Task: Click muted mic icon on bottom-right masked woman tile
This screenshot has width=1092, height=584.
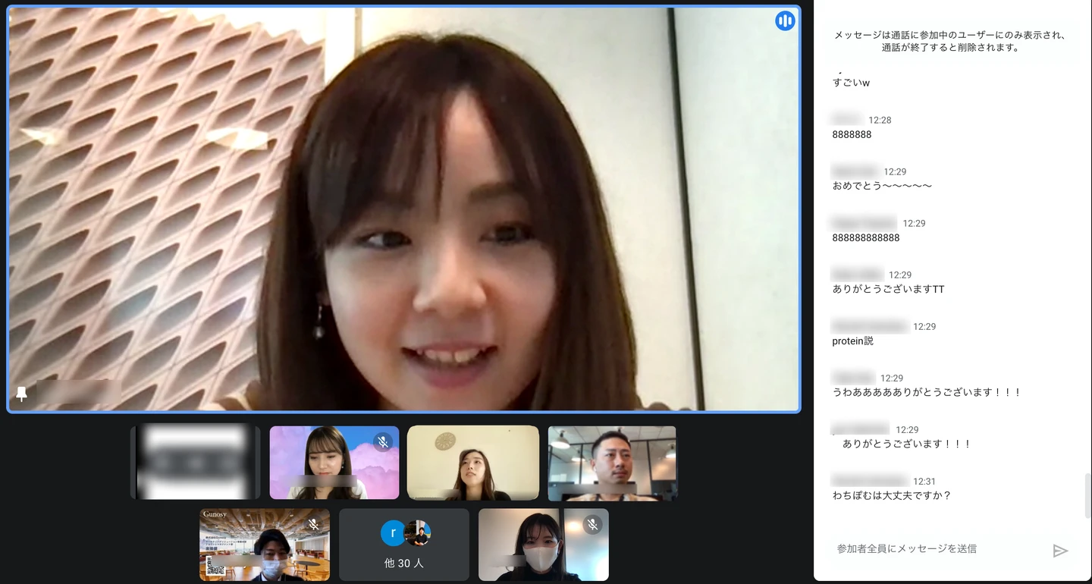Action: point(592,524)
